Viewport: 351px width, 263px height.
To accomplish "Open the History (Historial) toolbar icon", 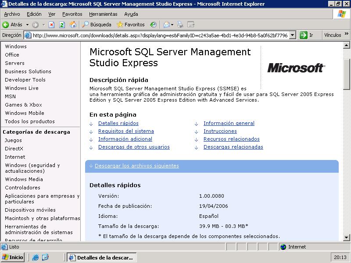I will coord(153,25).
